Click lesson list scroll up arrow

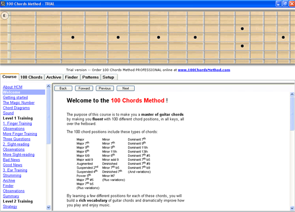[48, 86]
